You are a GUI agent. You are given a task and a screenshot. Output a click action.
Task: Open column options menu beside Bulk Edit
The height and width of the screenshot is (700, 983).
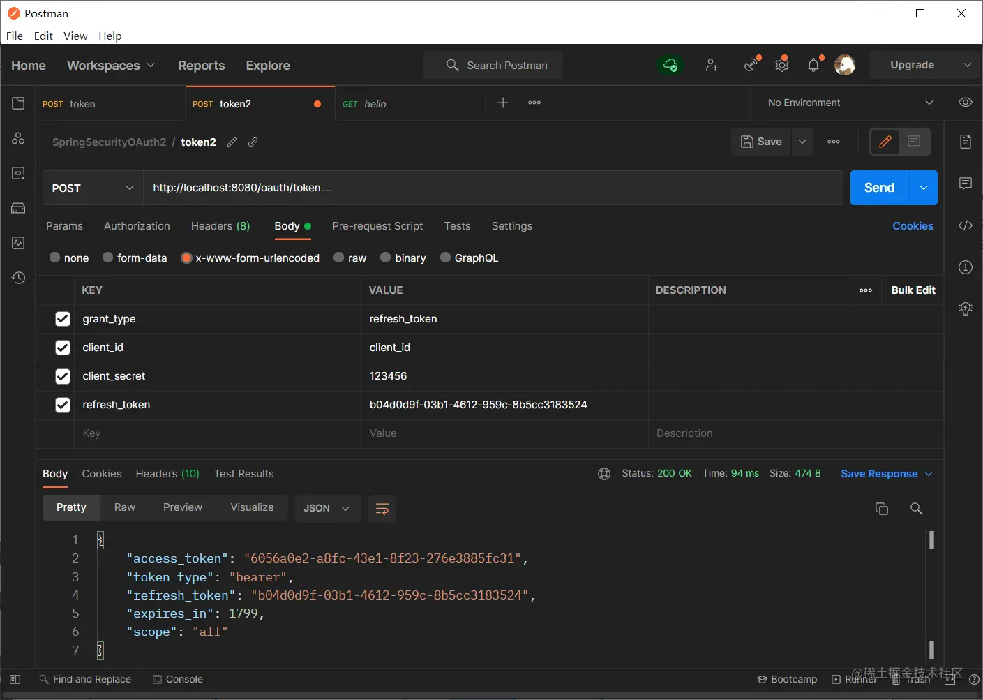click(866, 290)
